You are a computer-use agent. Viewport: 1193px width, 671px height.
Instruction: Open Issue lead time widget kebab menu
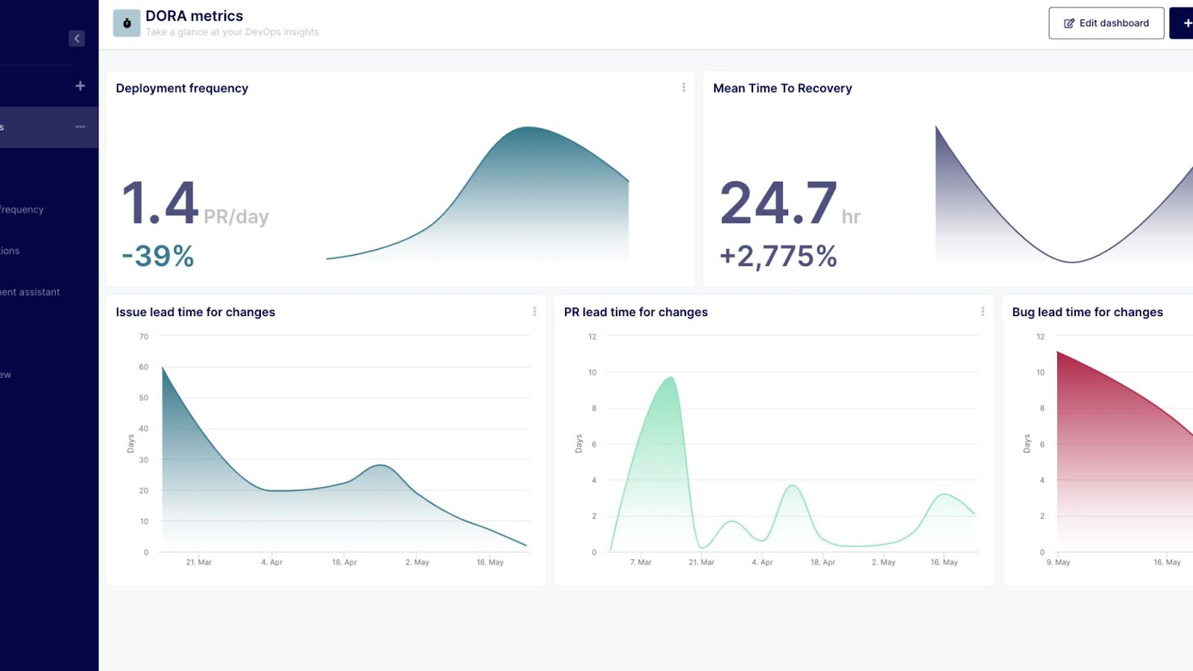[x=534, y=312]
